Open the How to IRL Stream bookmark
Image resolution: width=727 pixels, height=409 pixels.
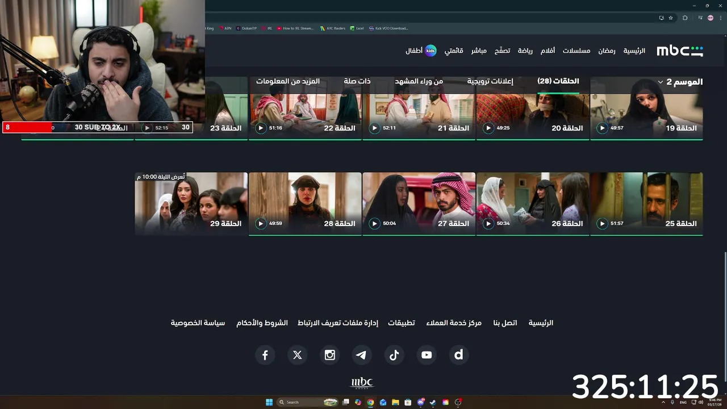click(295, 28)
